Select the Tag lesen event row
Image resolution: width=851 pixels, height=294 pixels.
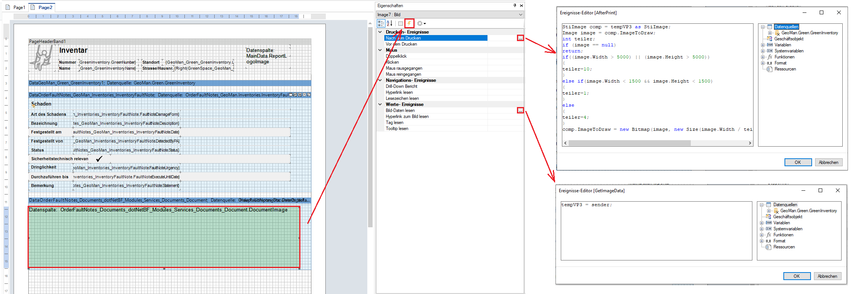[454, 122]
